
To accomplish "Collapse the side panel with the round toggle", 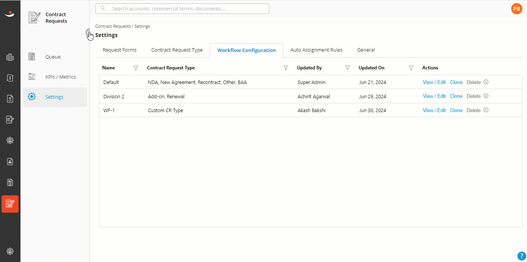I will click(88, 32).
